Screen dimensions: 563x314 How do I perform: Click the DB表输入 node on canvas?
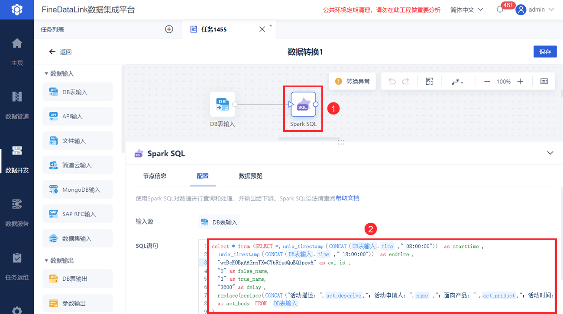[x=223, y=104]
